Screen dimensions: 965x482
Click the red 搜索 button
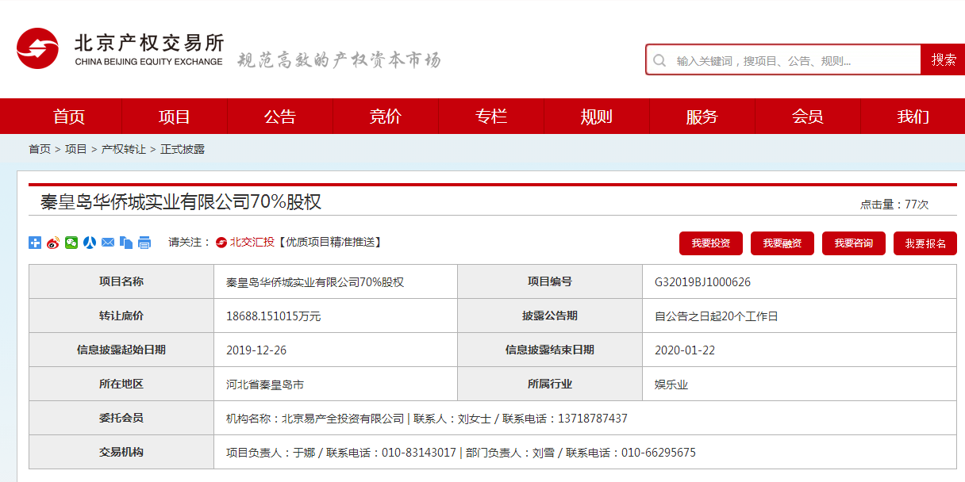click(x=943, y=59)
